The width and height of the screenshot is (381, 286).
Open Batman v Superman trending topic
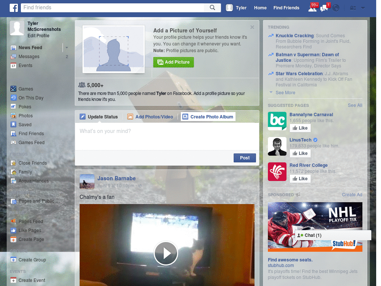pyautogui.click(x=307, y=57)
